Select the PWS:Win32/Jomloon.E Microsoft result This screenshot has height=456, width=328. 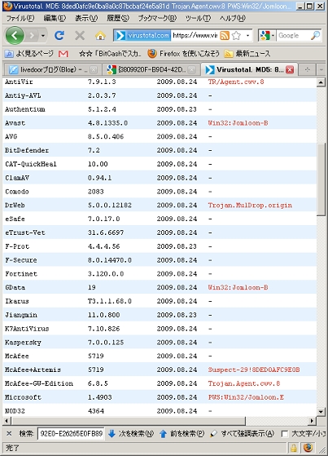[x=246, y=397]
